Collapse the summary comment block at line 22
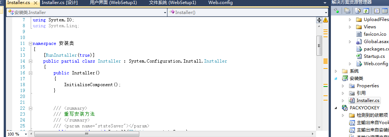389x137 pixels. (x=30, y=108)
